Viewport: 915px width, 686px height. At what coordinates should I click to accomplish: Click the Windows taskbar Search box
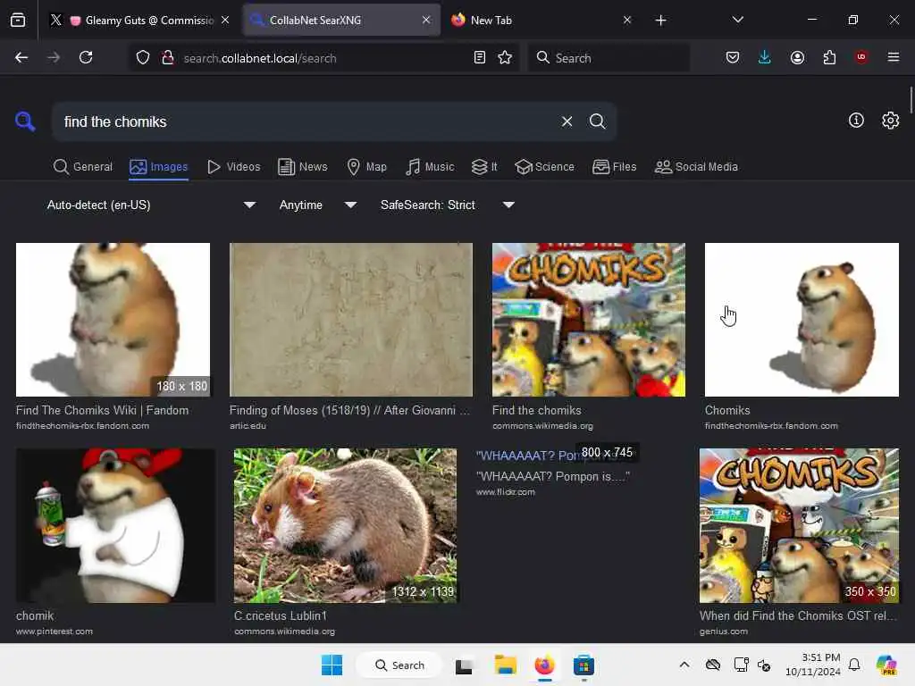pyautogui.click(x=399, y=665)
